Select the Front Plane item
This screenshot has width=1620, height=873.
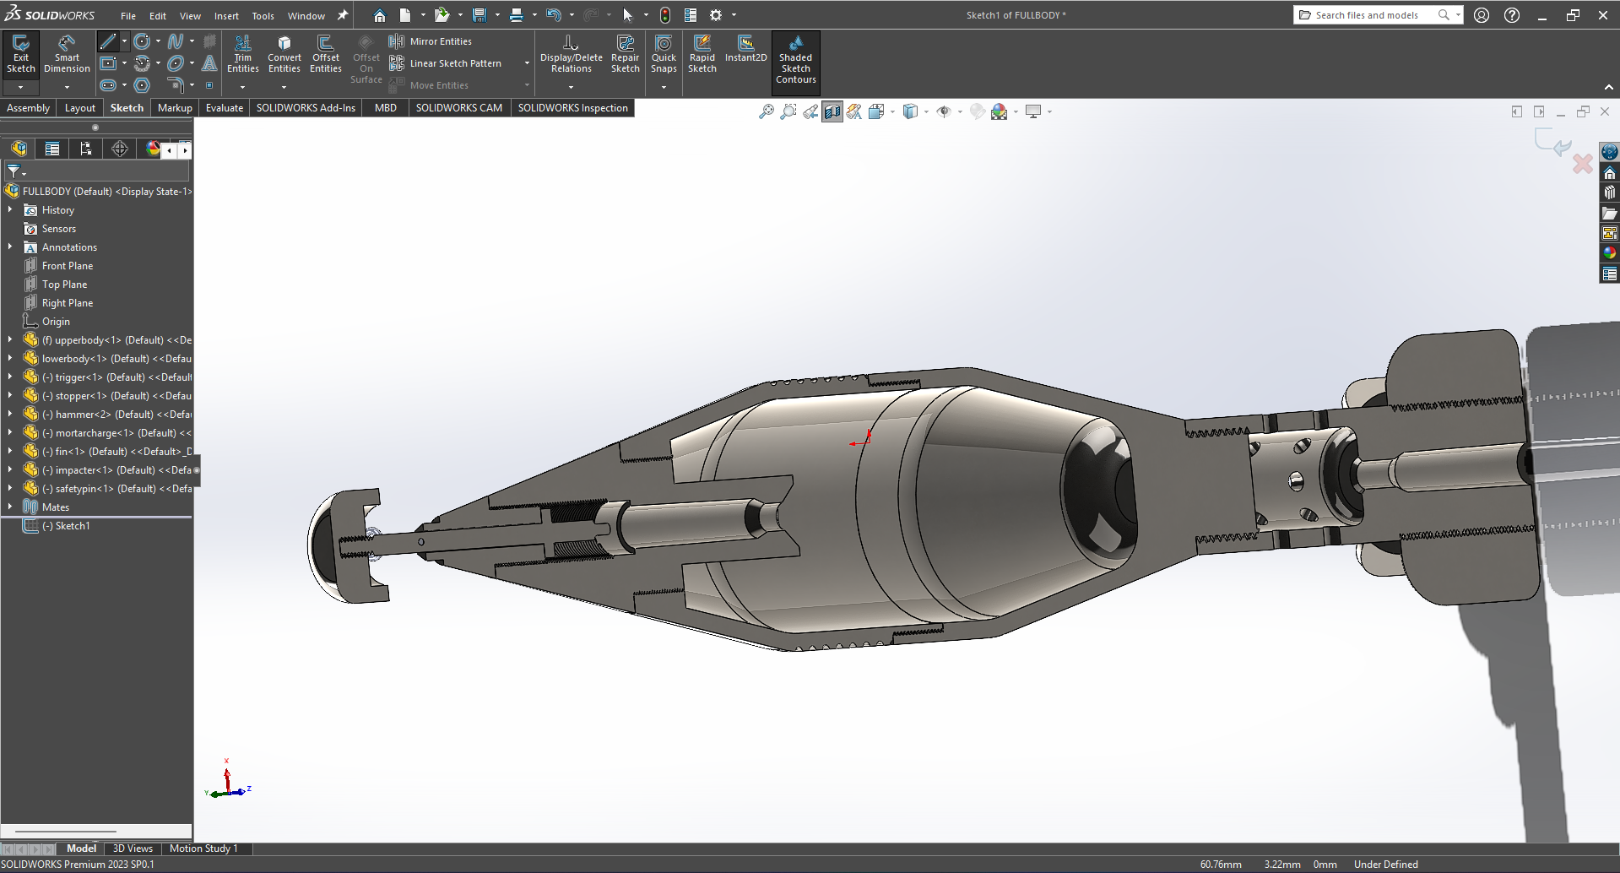(x=68, y=266)
